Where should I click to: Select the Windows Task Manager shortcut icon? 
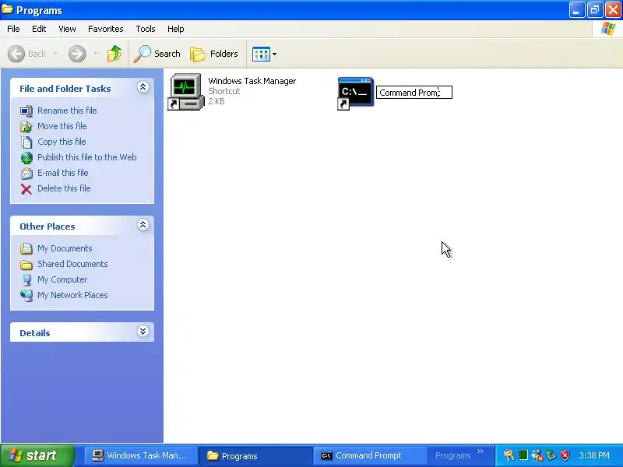(x=186, y=92)
